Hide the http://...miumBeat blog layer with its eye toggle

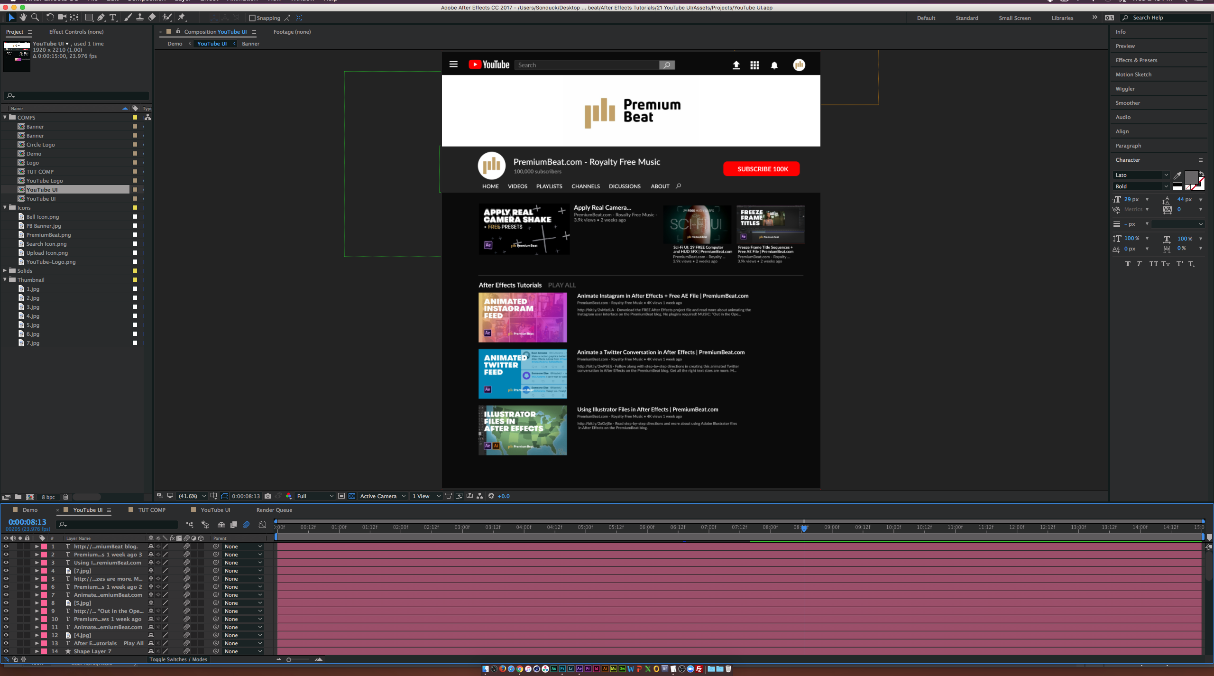[6, 546]
